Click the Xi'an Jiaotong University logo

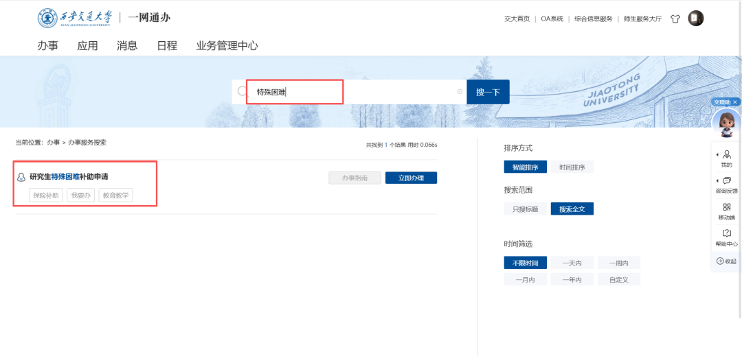coord(75,18)
